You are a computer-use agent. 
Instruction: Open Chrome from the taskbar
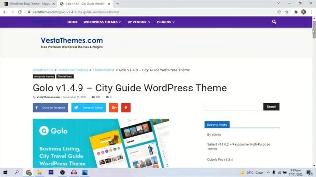(x=29, y=173)
